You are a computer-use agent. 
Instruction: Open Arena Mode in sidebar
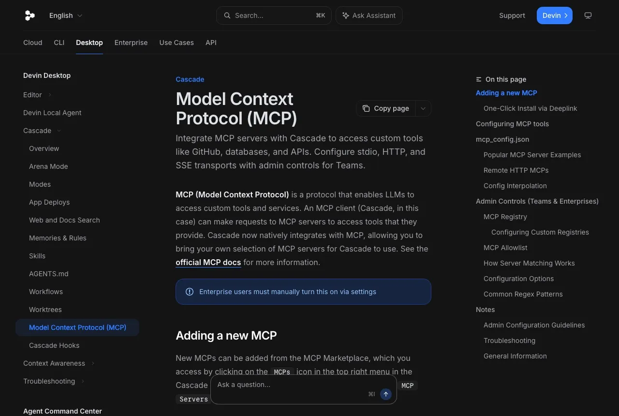pyautogui.click(x=48, y=166)
